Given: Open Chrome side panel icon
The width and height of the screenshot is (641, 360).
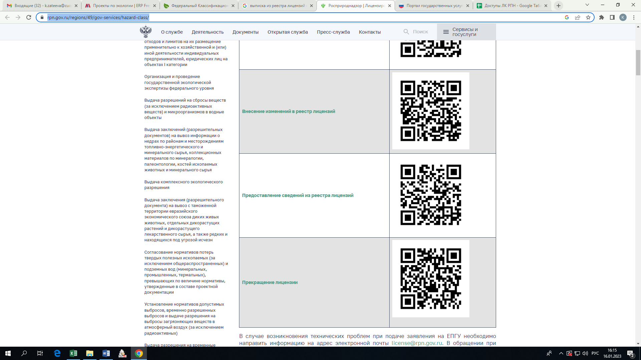Looking at the screenshot, I should click(612, 17).
